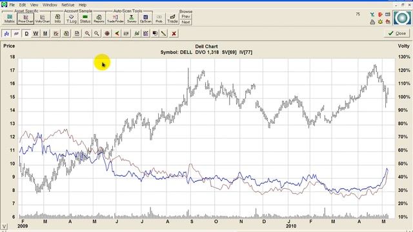Click the zoom in magnifier
This screenshot has height=232, width=413.
point(87,34)
